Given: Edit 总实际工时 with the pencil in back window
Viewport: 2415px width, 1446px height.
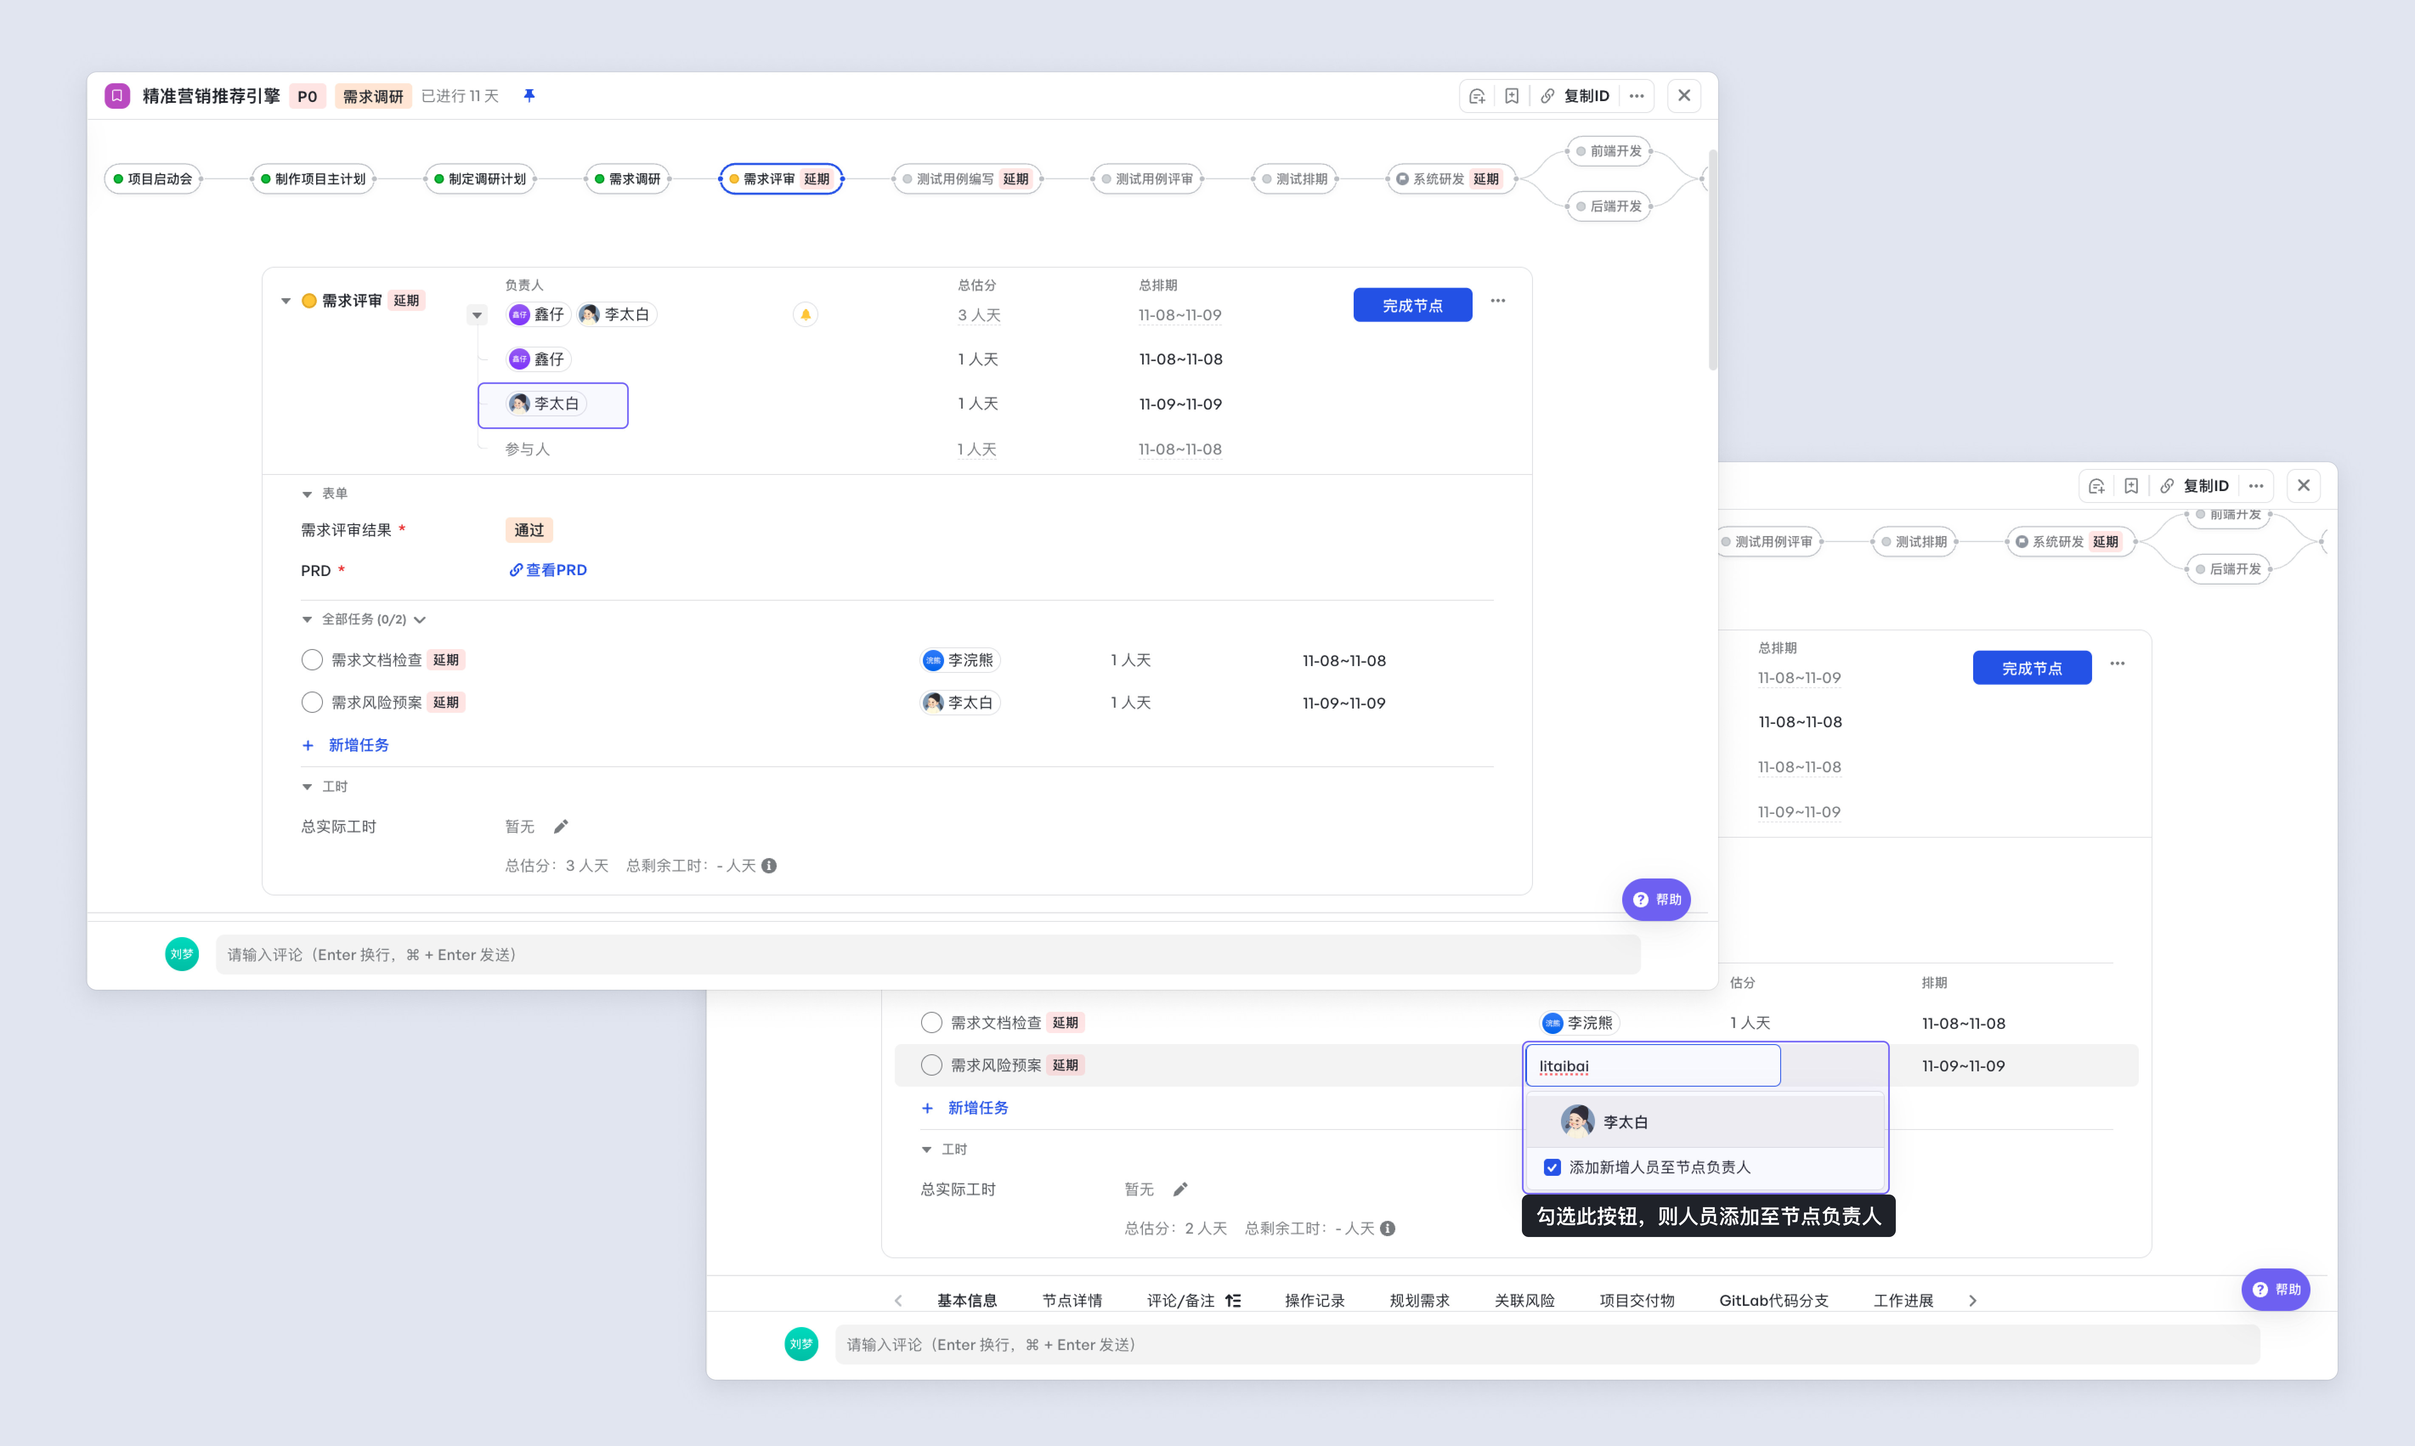Looking at the screenshot, I should [x=1180, y=1189].
